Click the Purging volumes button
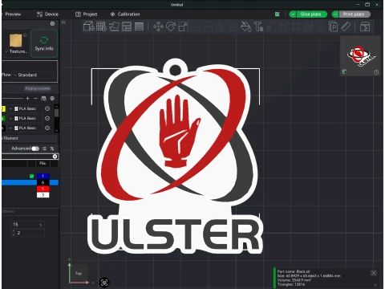Viewport: 385px width, 289px height. pyautogui.click(x=38, y=88)
